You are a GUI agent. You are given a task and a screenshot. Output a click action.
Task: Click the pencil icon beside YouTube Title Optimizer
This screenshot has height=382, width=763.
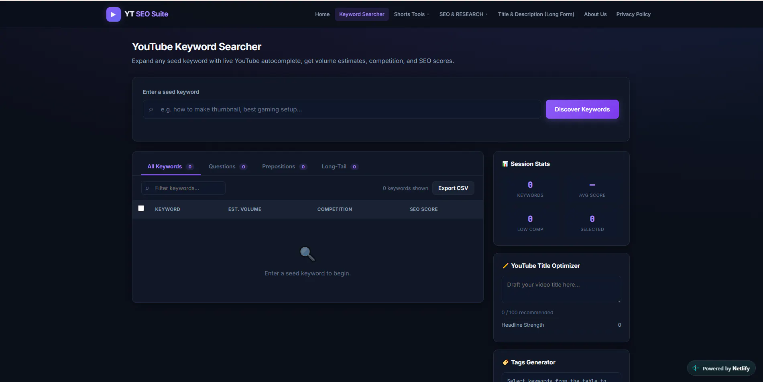pyautogui.click(x=505, y=266)
